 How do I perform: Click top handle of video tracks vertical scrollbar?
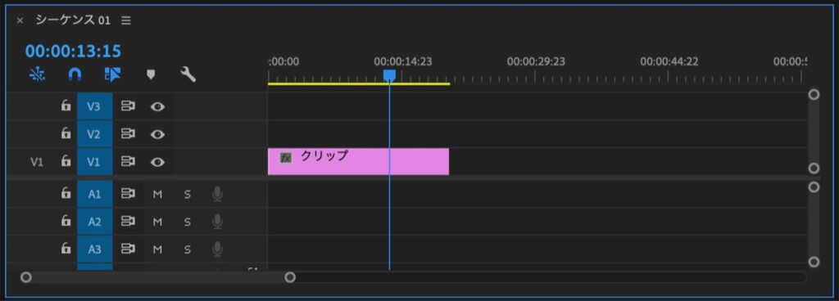tap(814, 95)
